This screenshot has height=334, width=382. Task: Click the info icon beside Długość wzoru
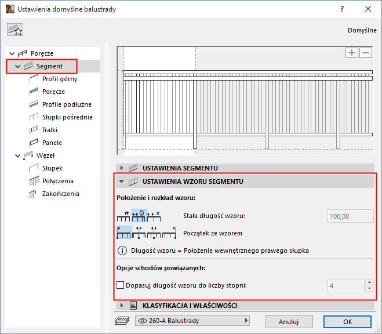click(122, 251)
